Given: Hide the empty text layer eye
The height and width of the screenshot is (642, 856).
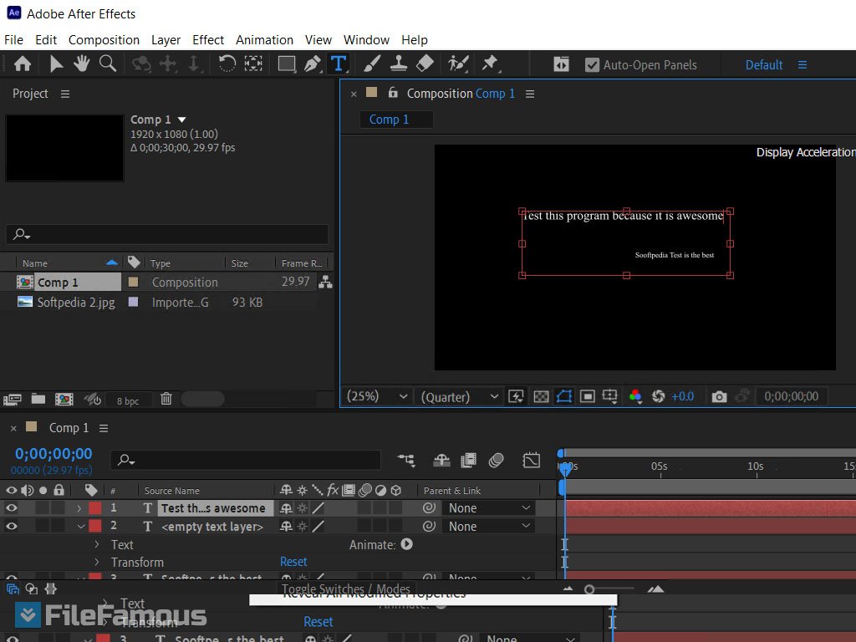Looking at the screenshot, I should point(12,527).
